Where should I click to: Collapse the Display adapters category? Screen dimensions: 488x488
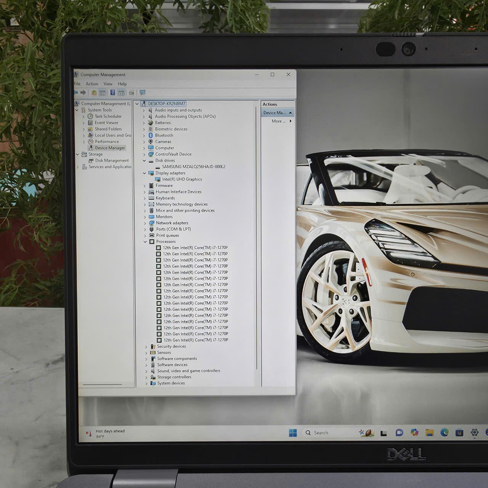[144, 173]
